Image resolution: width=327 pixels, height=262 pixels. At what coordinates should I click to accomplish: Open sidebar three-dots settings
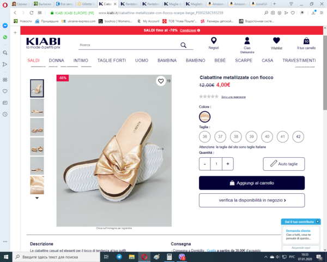5,241
